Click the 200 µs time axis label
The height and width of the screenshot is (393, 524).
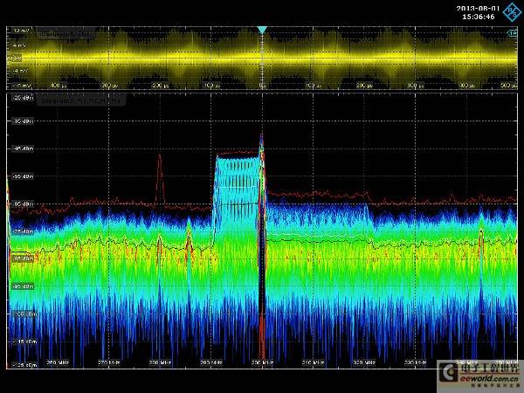[364, 86]
